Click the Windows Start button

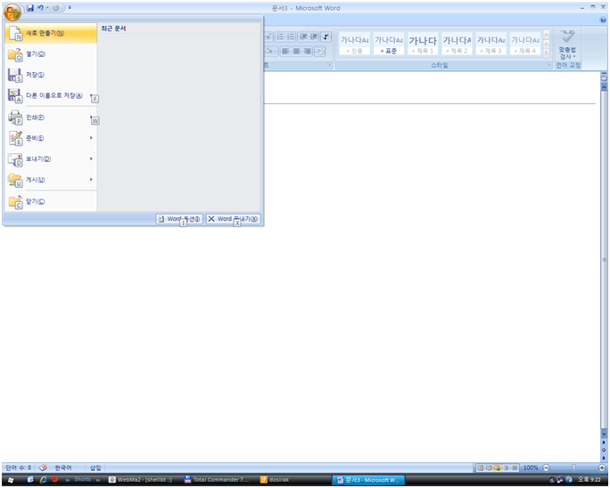tap(11, 480)
